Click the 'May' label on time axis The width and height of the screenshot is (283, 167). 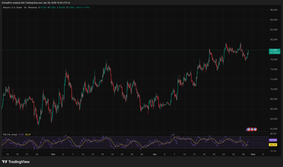pyautogui.click(x=253, y=154)
